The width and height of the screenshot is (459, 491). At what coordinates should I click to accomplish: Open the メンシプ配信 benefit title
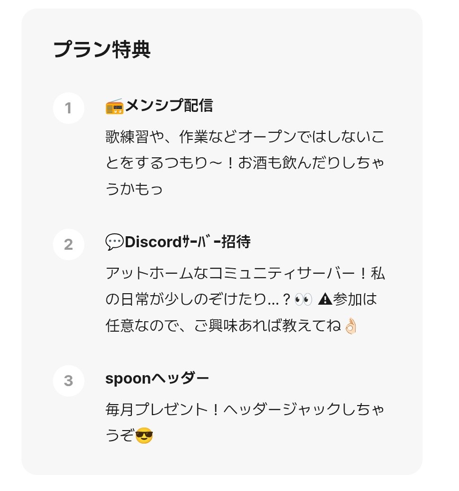point(169,106)
